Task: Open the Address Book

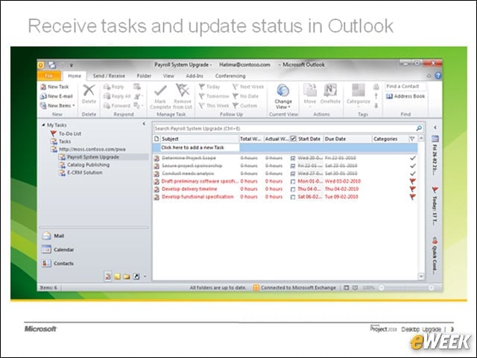Action: point(405,96)
